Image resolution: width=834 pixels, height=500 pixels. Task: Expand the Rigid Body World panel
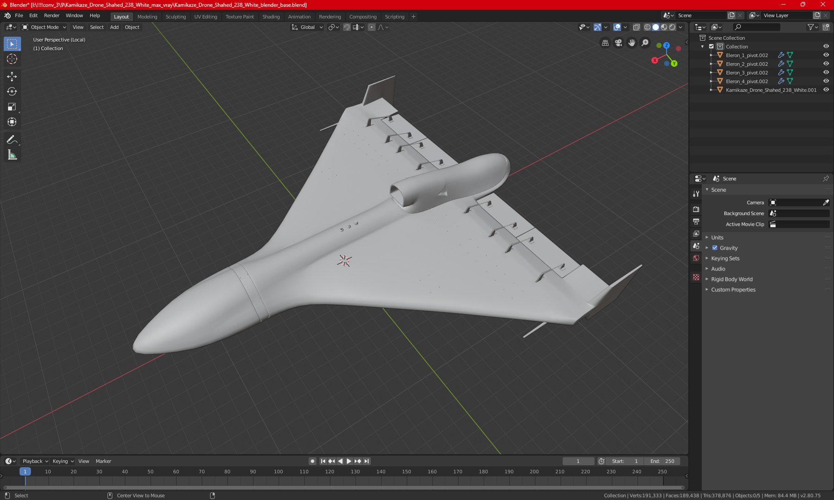click(732, 279)
